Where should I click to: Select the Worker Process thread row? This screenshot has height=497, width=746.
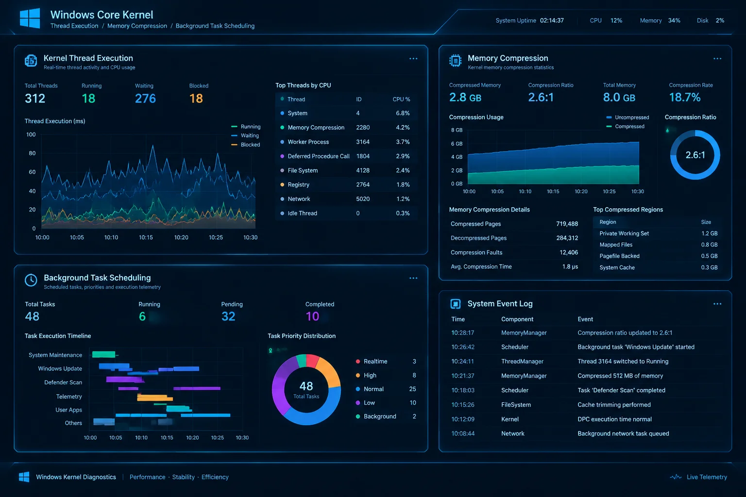point(346,142)
